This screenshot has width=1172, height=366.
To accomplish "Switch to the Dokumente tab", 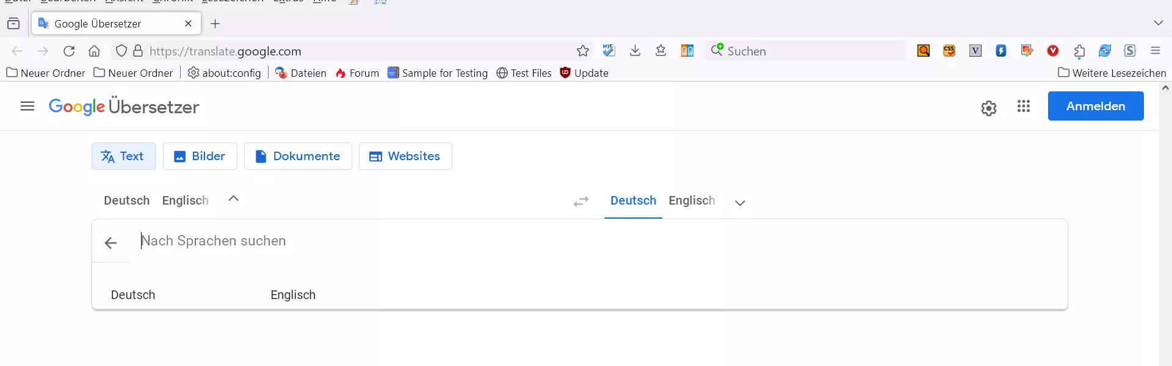I will (298, 157).
